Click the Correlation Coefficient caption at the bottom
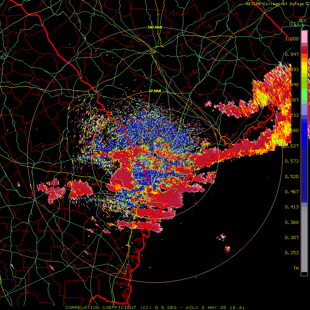This screenshot has width=310, height=310. point(155,308)
